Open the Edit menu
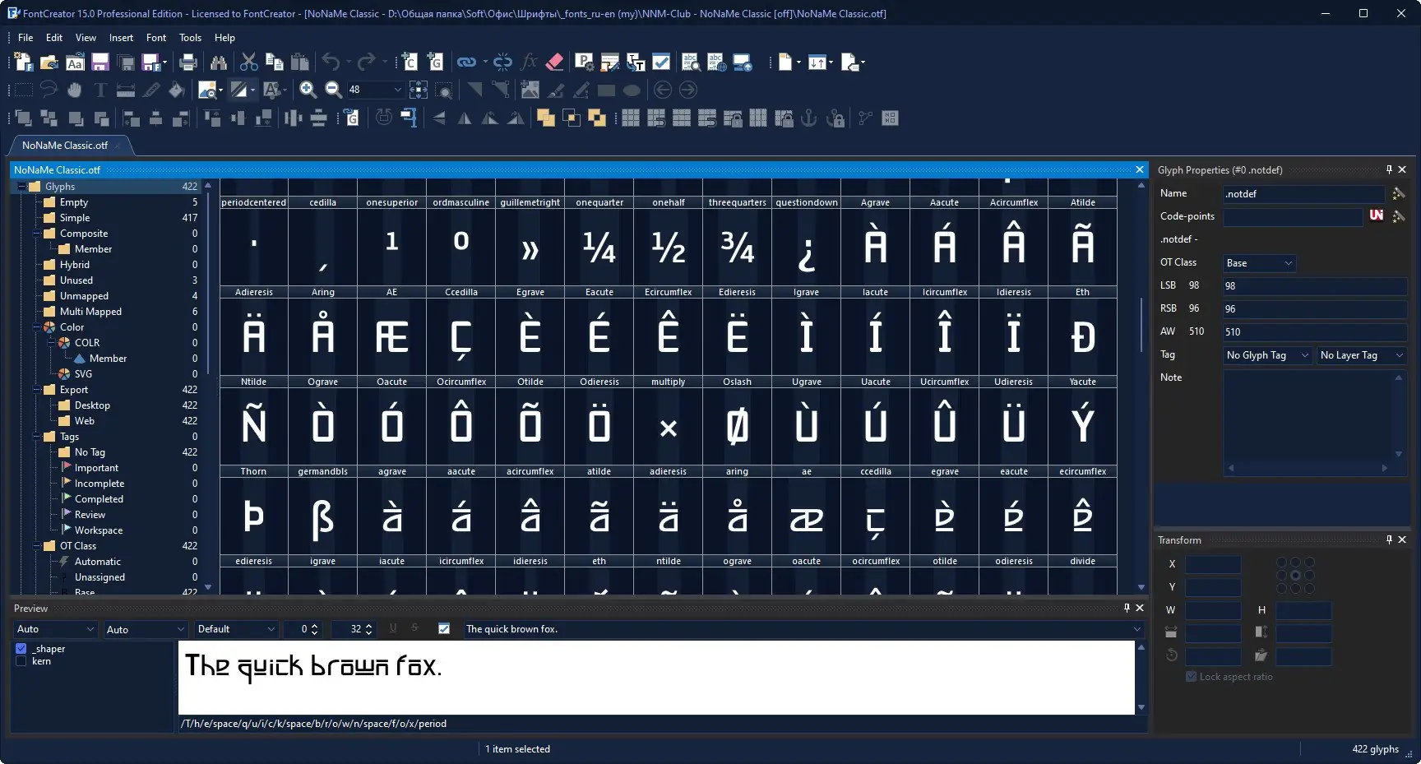Viewport: 1421px width, 764px height. point(54,38)
